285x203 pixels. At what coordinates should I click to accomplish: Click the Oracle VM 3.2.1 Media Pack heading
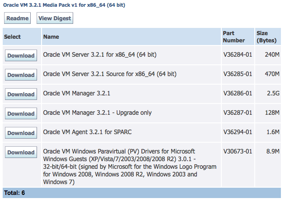tap(64, 5)
